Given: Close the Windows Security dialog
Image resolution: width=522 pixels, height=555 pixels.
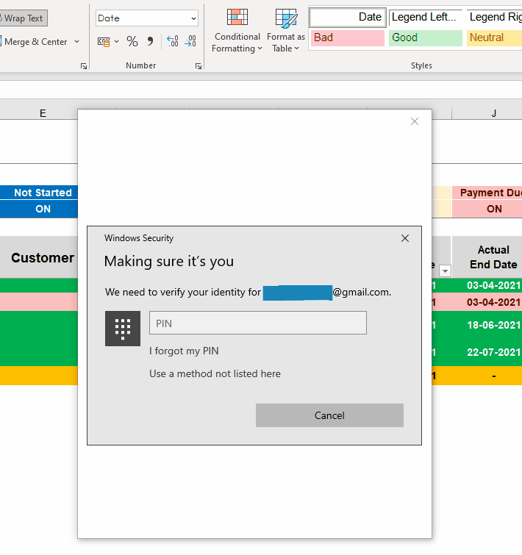Looking at the screenshot, I should 405,238.
